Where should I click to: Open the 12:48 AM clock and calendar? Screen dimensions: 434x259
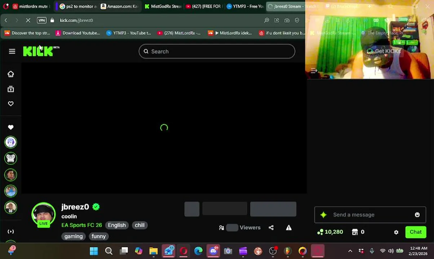[418, 251]
